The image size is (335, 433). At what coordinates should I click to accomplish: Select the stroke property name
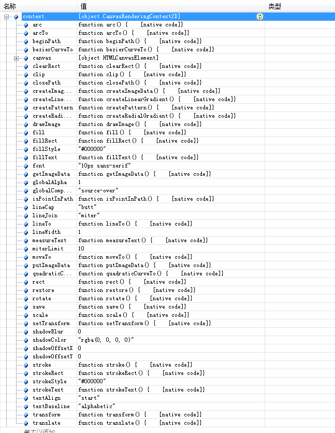[x=42, y=365]
